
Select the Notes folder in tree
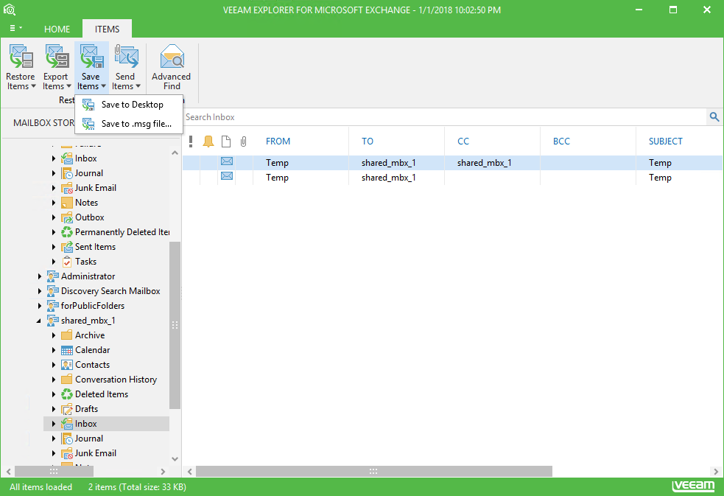(x=86, y=203)
